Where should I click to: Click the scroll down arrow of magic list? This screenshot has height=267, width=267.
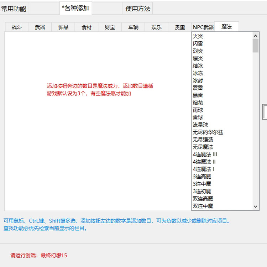pyautogui.click(x=255, y=207)
